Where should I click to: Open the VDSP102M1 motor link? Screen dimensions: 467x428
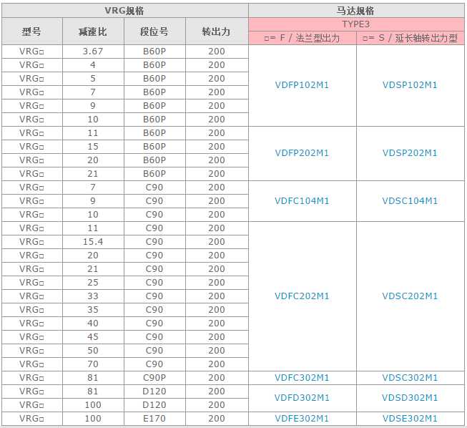[x=410, y=85]
